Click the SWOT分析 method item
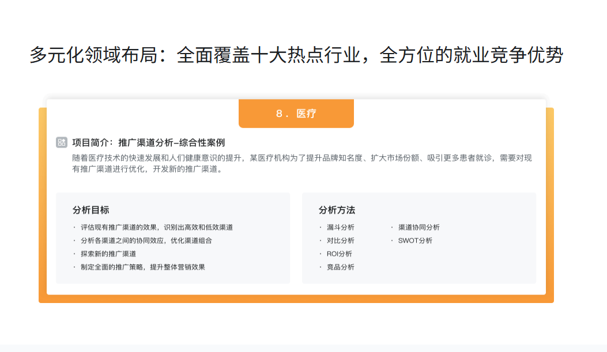 coord(415,240)
